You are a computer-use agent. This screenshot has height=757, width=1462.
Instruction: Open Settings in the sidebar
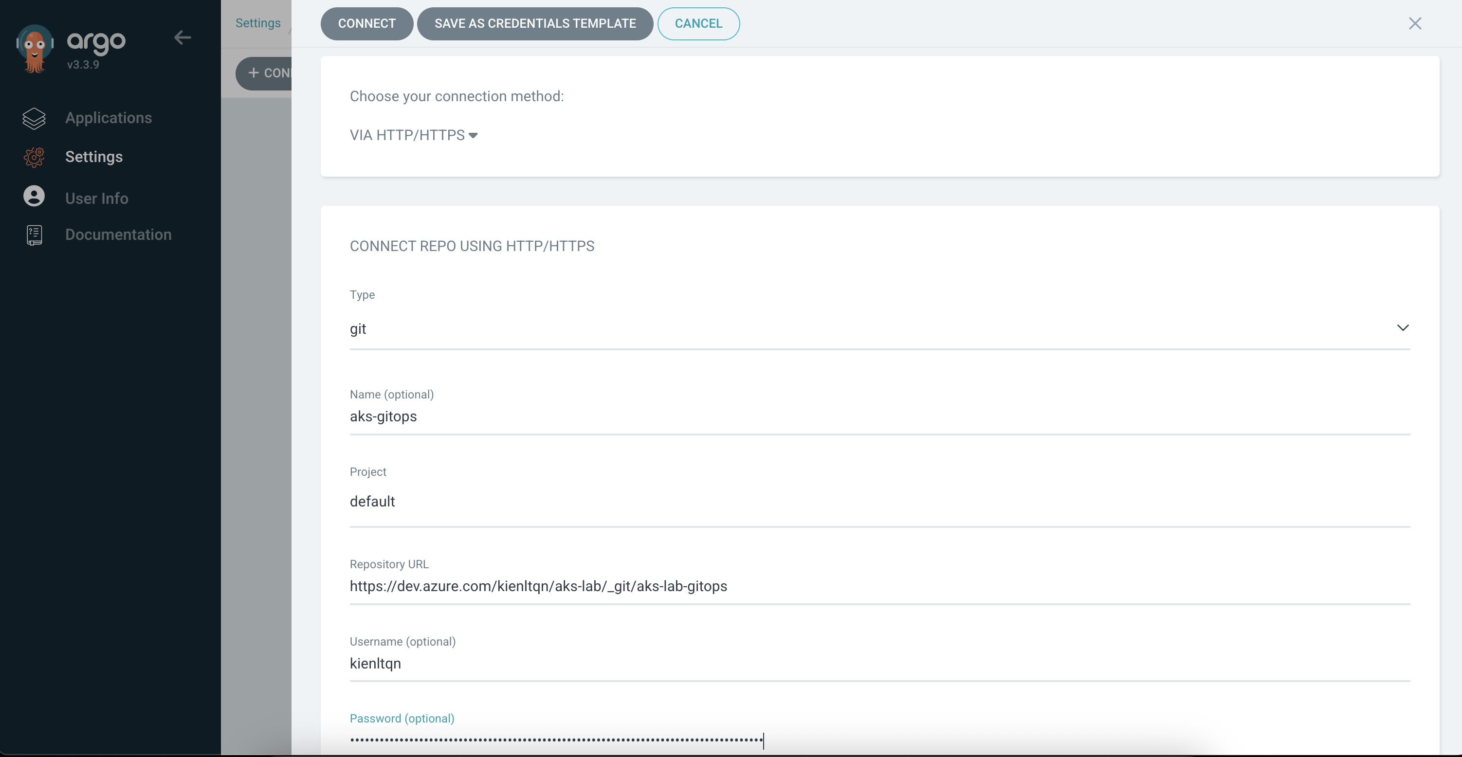point(93,157)
